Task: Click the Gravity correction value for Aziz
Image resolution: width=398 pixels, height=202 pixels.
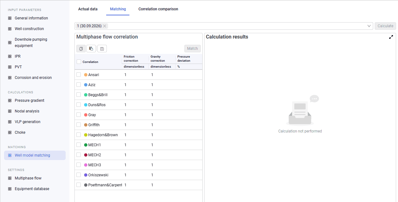Action: 152,85
